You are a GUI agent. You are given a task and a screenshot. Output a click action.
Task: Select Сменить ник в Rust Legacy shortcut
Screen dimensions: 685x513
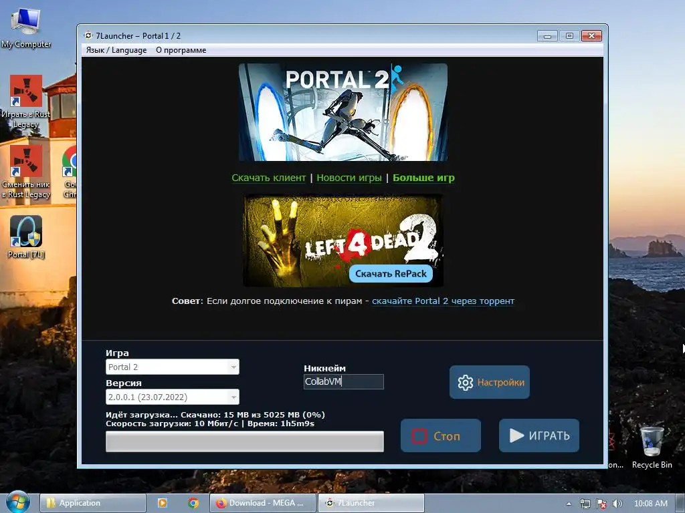click(26, 172)
